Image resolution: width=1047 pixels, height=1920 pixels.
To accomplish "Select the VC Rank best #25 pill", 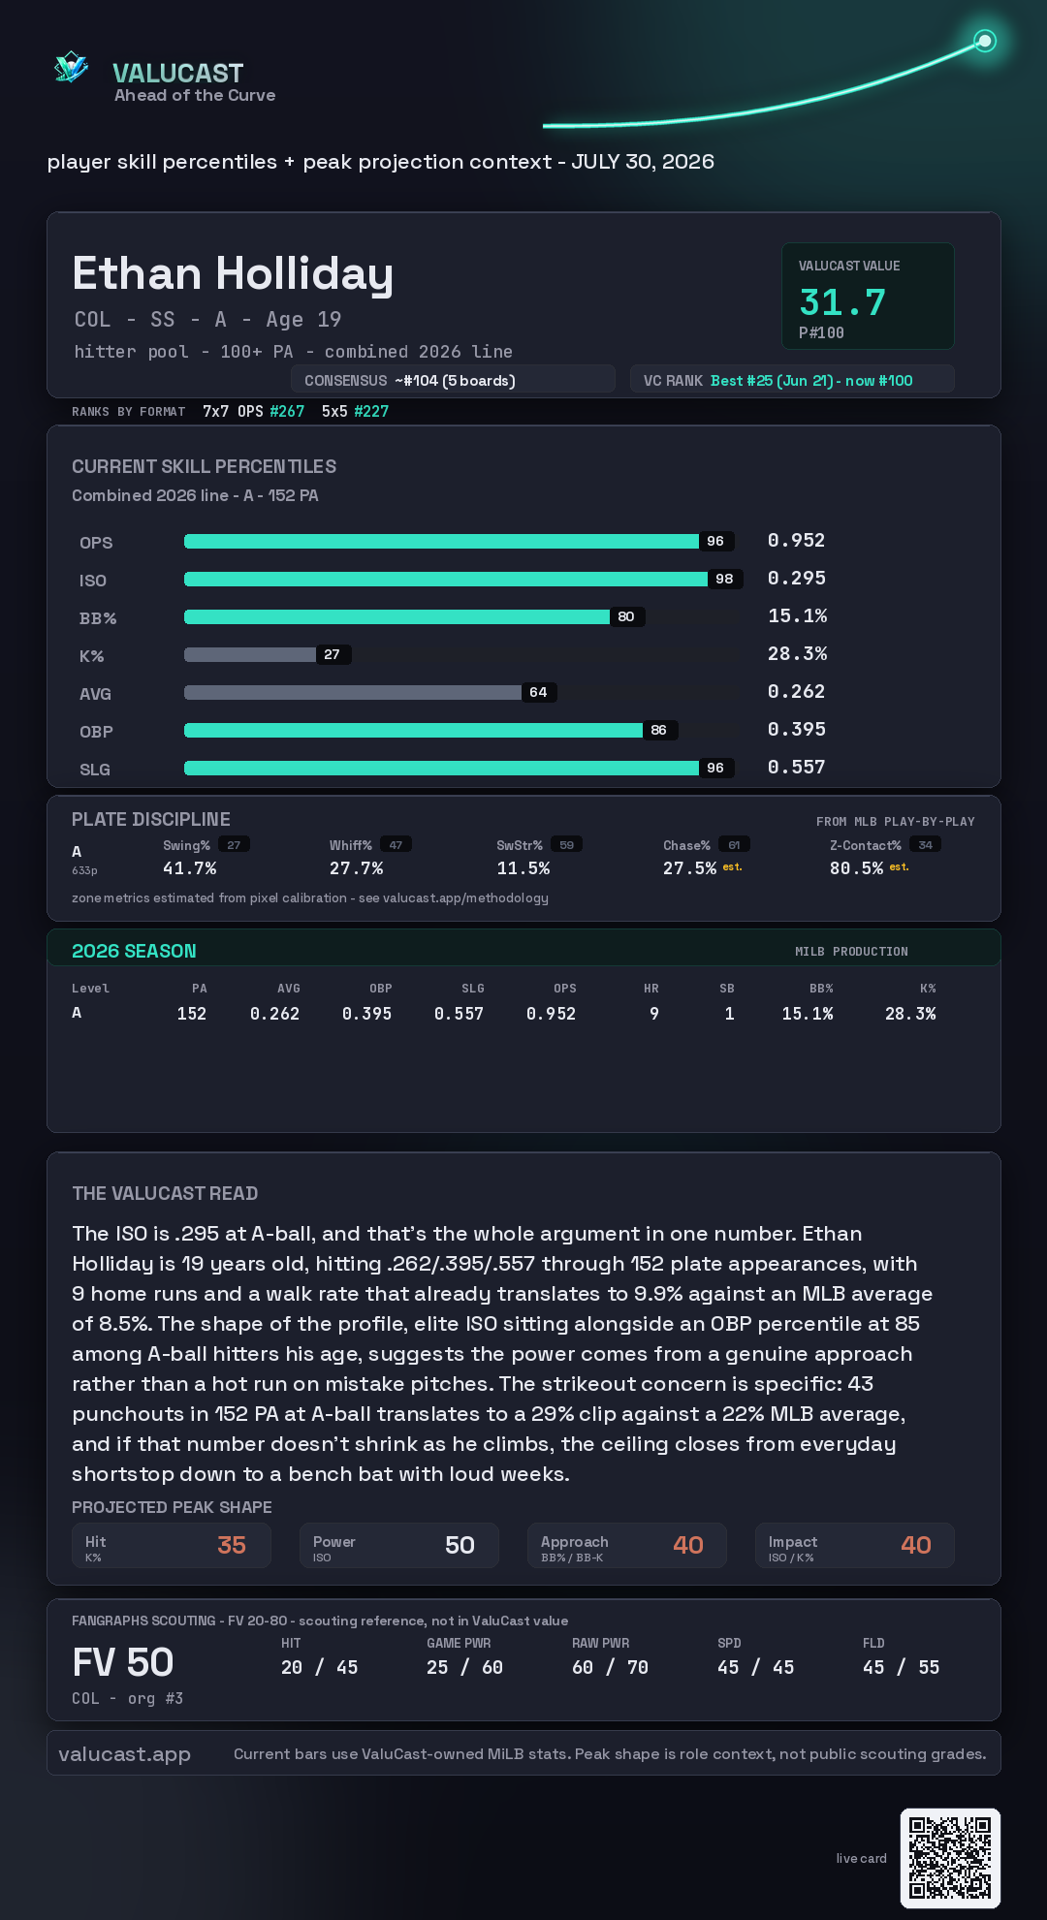I will point(792,380).
